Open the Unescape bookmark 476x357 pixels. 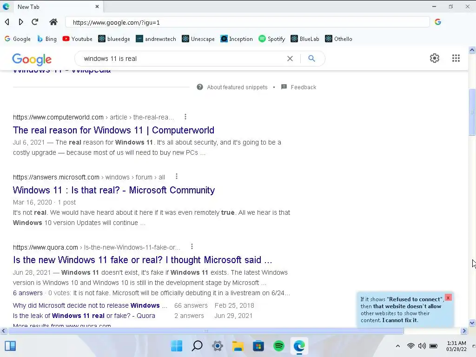[198, 39]
